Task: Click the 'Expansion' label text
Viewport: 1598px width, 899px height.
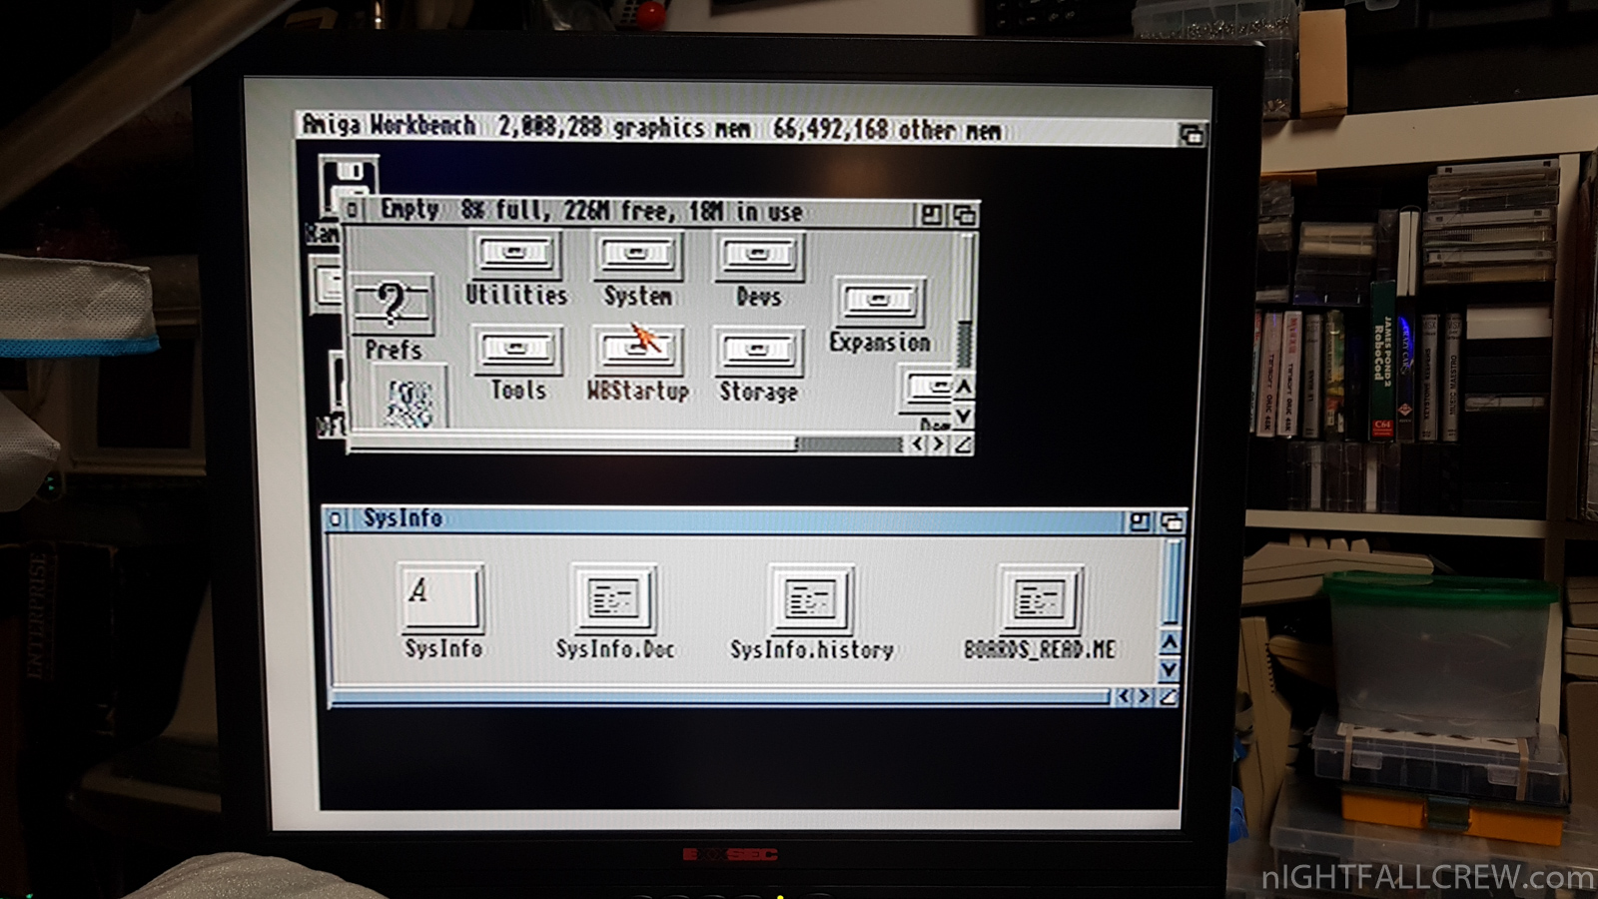Action: coord(879,342)
